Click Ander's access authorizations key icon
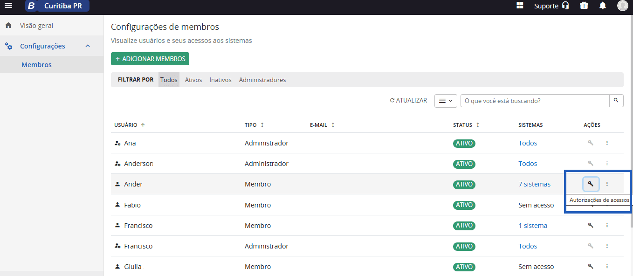The width and height of the screenshot is (633, 276). [591, 184]
